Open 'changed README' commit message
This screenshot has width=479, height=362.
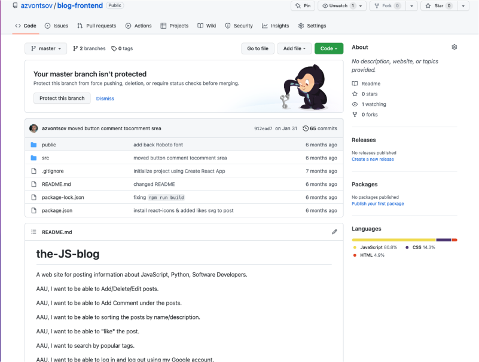(154, 184)
